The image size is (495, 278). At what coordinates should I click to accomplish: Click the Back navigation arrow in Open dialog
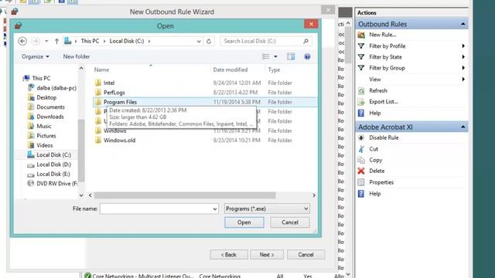(22, 41)
